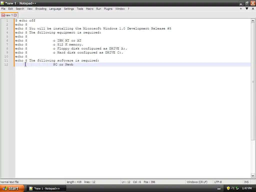Viewport: 256px width, 192px height.
Task: Click the keyboard icon in the taskbar
Action: tap(219, 188)
